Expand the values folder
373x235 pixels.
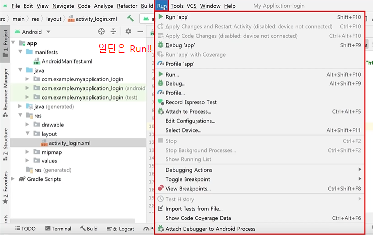click(27, 160)
